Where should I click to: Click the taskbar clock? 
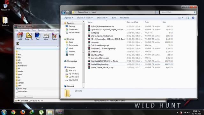pyautogui.click(x=197, y=112)
